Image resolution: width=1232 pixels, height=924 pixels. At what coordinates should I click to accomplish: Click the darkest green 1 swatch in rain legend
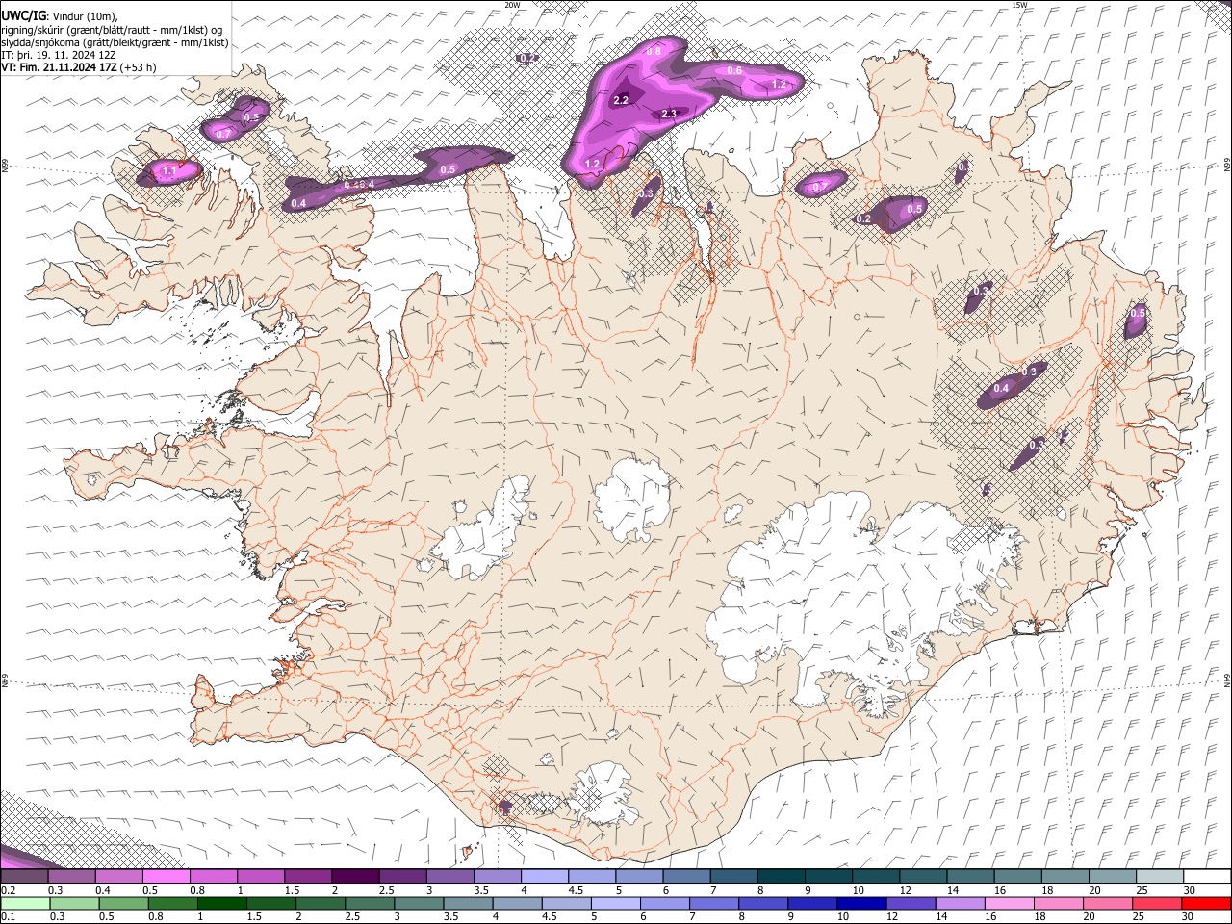(221, 904)
